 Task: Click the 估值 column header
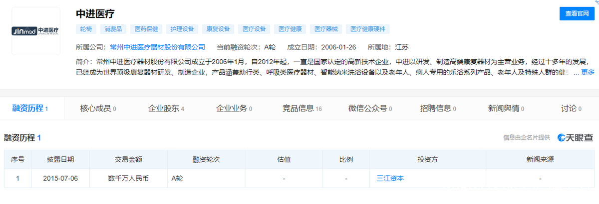pos(284,160)
